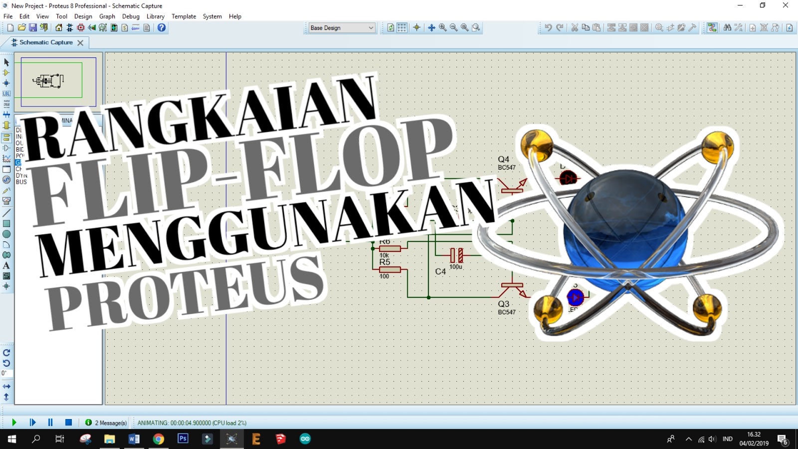Image resolution: width=798 pixels, height=449 pixels.
Task: Run the electrical rules check icon
Action: [x=790, y=28]
